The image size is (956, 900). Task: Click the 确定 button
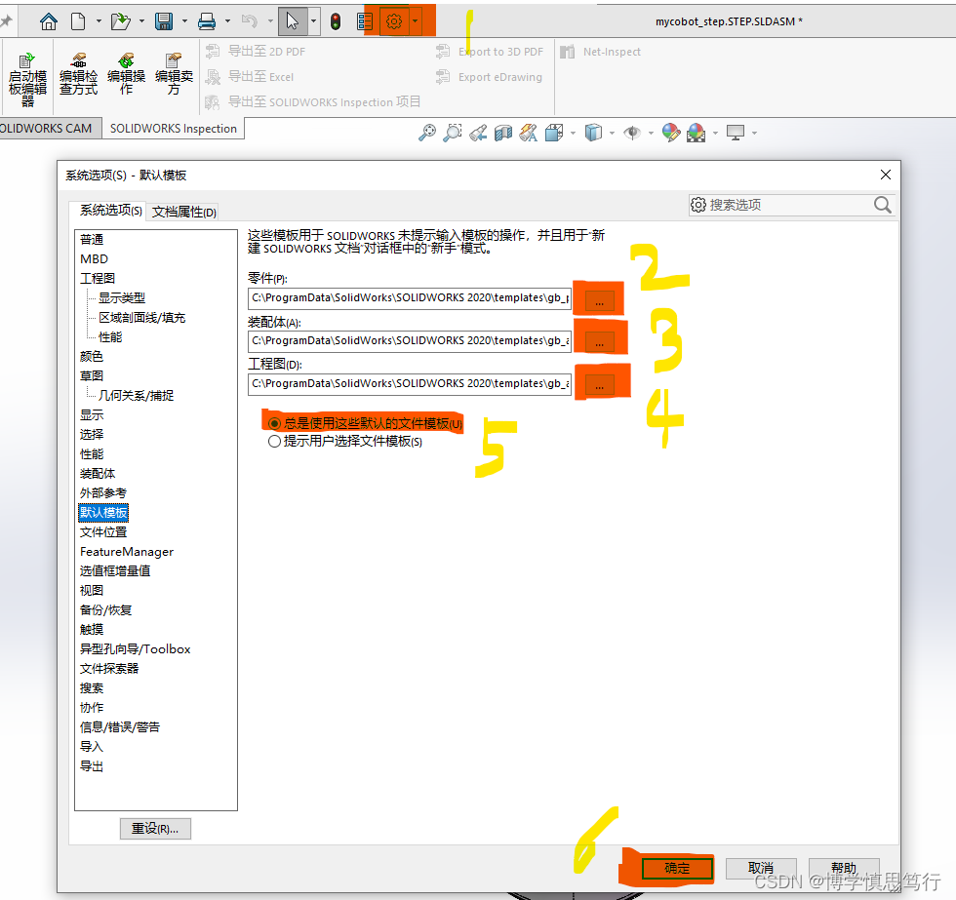(x=677, y=868)
